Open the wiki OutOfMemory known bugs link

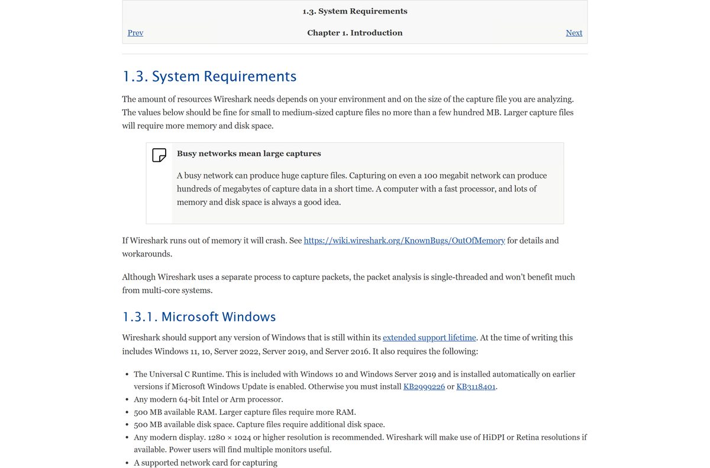coord(404,240)
